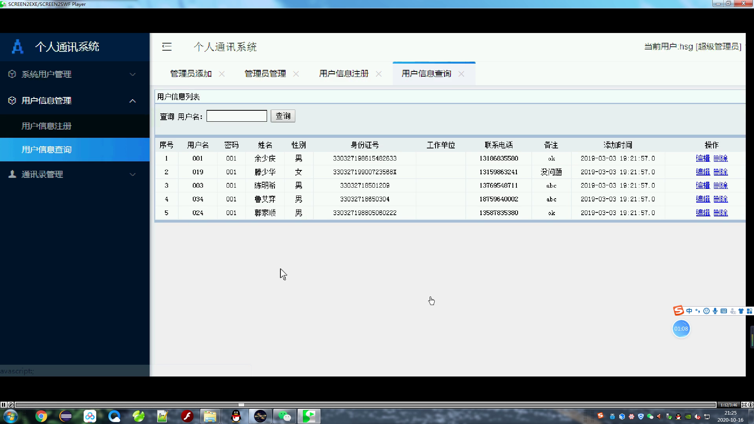Viewport: 754px width, 424px height.
Task: Delete the row for 鲁艾弃
Action: pos(721,199)
